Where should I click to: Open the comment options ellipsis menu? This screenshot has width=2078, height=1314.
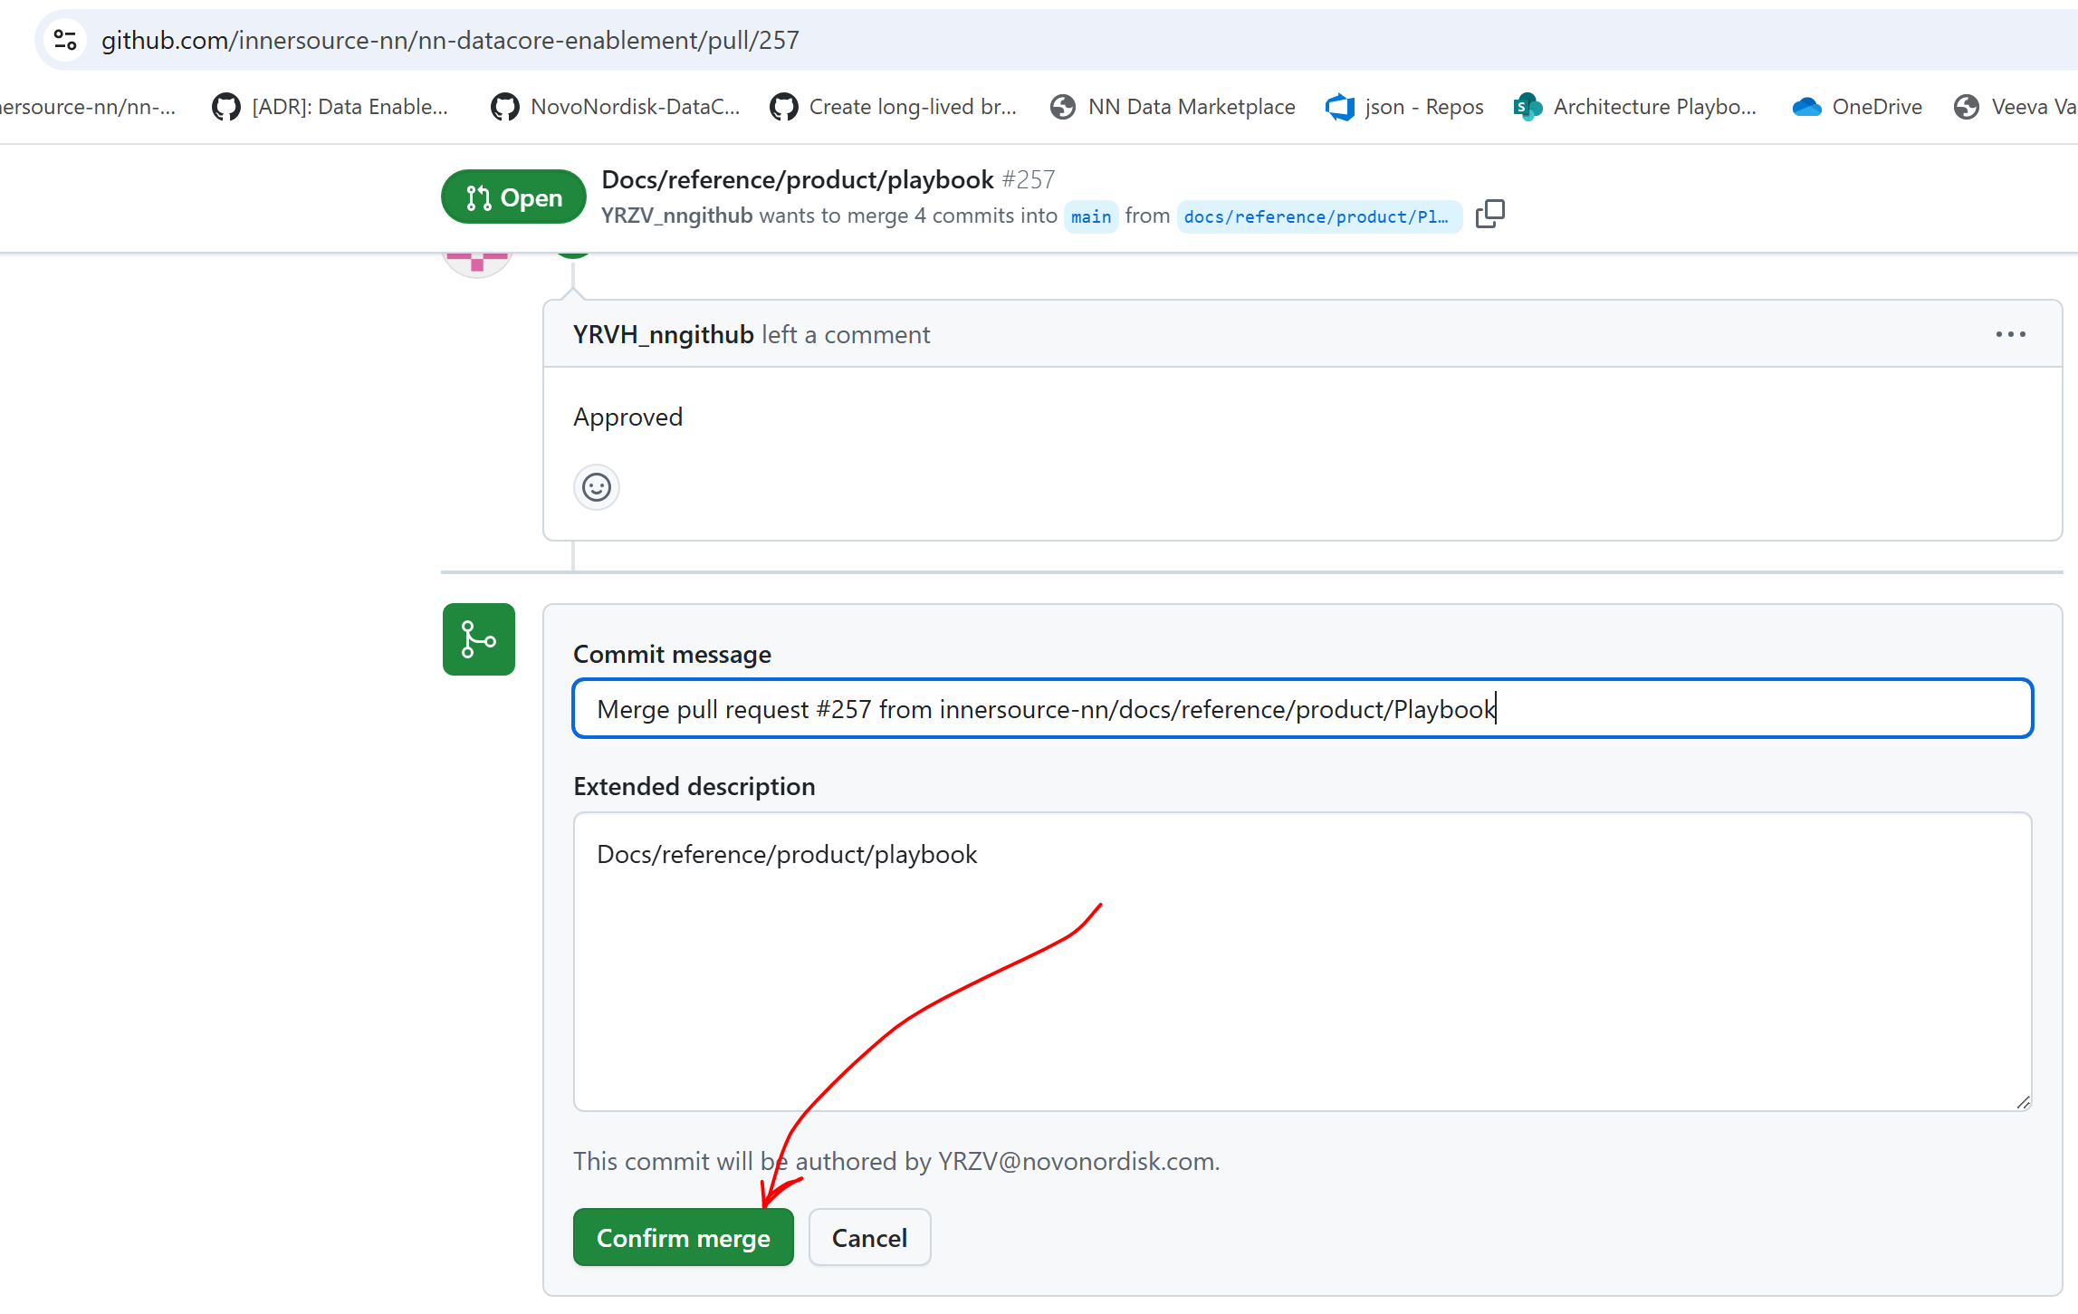[x=2011, y=334]
